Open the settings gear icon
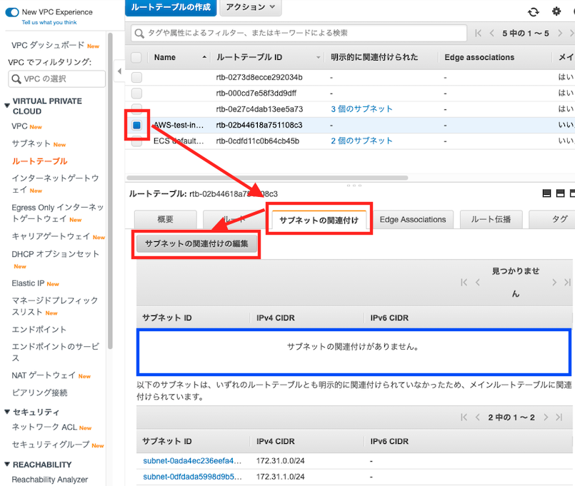 point(556,11)
